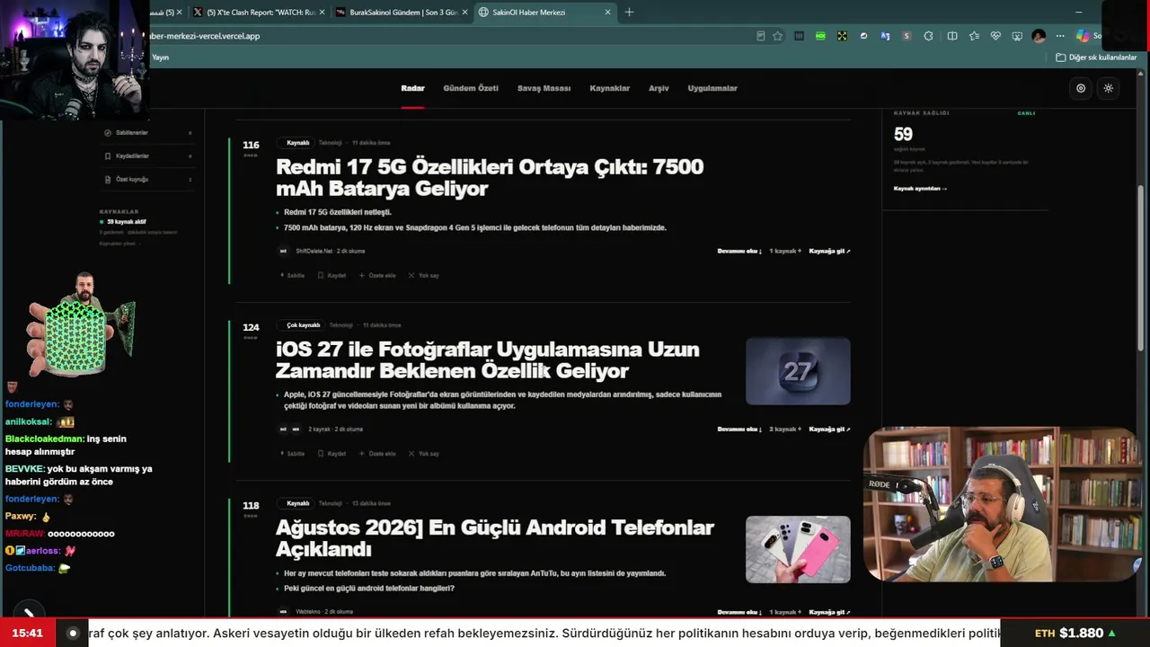Image resolution: width=1150 pixels, height=647 pixels.
Task: Click the translate extension icon in toolbar
Action: coord(885,36)
